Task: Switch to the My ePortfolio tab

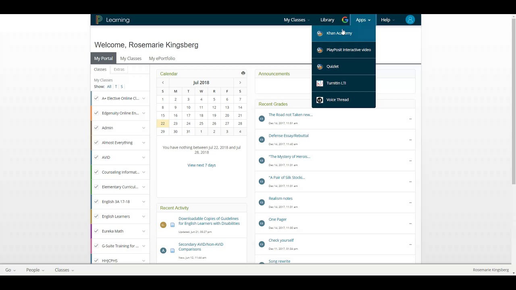Action: pyautogui.click(x=162, y=58)
